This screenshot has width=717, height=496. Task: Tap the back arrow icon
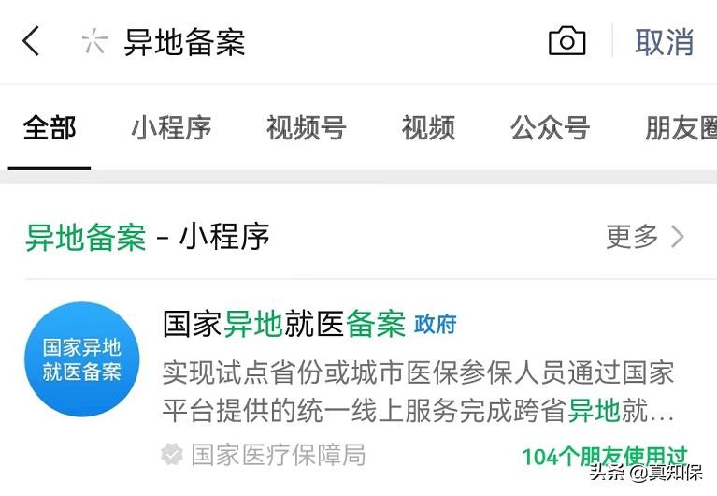click(31, 41)
